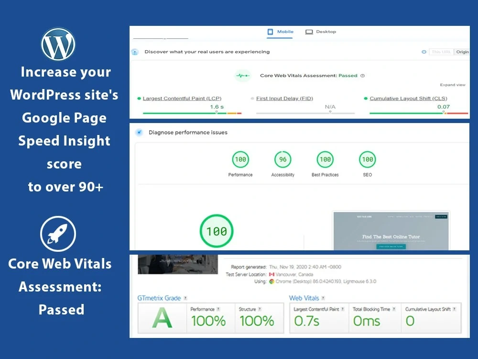Viewport: 478px width, 359px height.
Task: Click the Diagnose performance issues icon
Action: click(x=139, y=132)
